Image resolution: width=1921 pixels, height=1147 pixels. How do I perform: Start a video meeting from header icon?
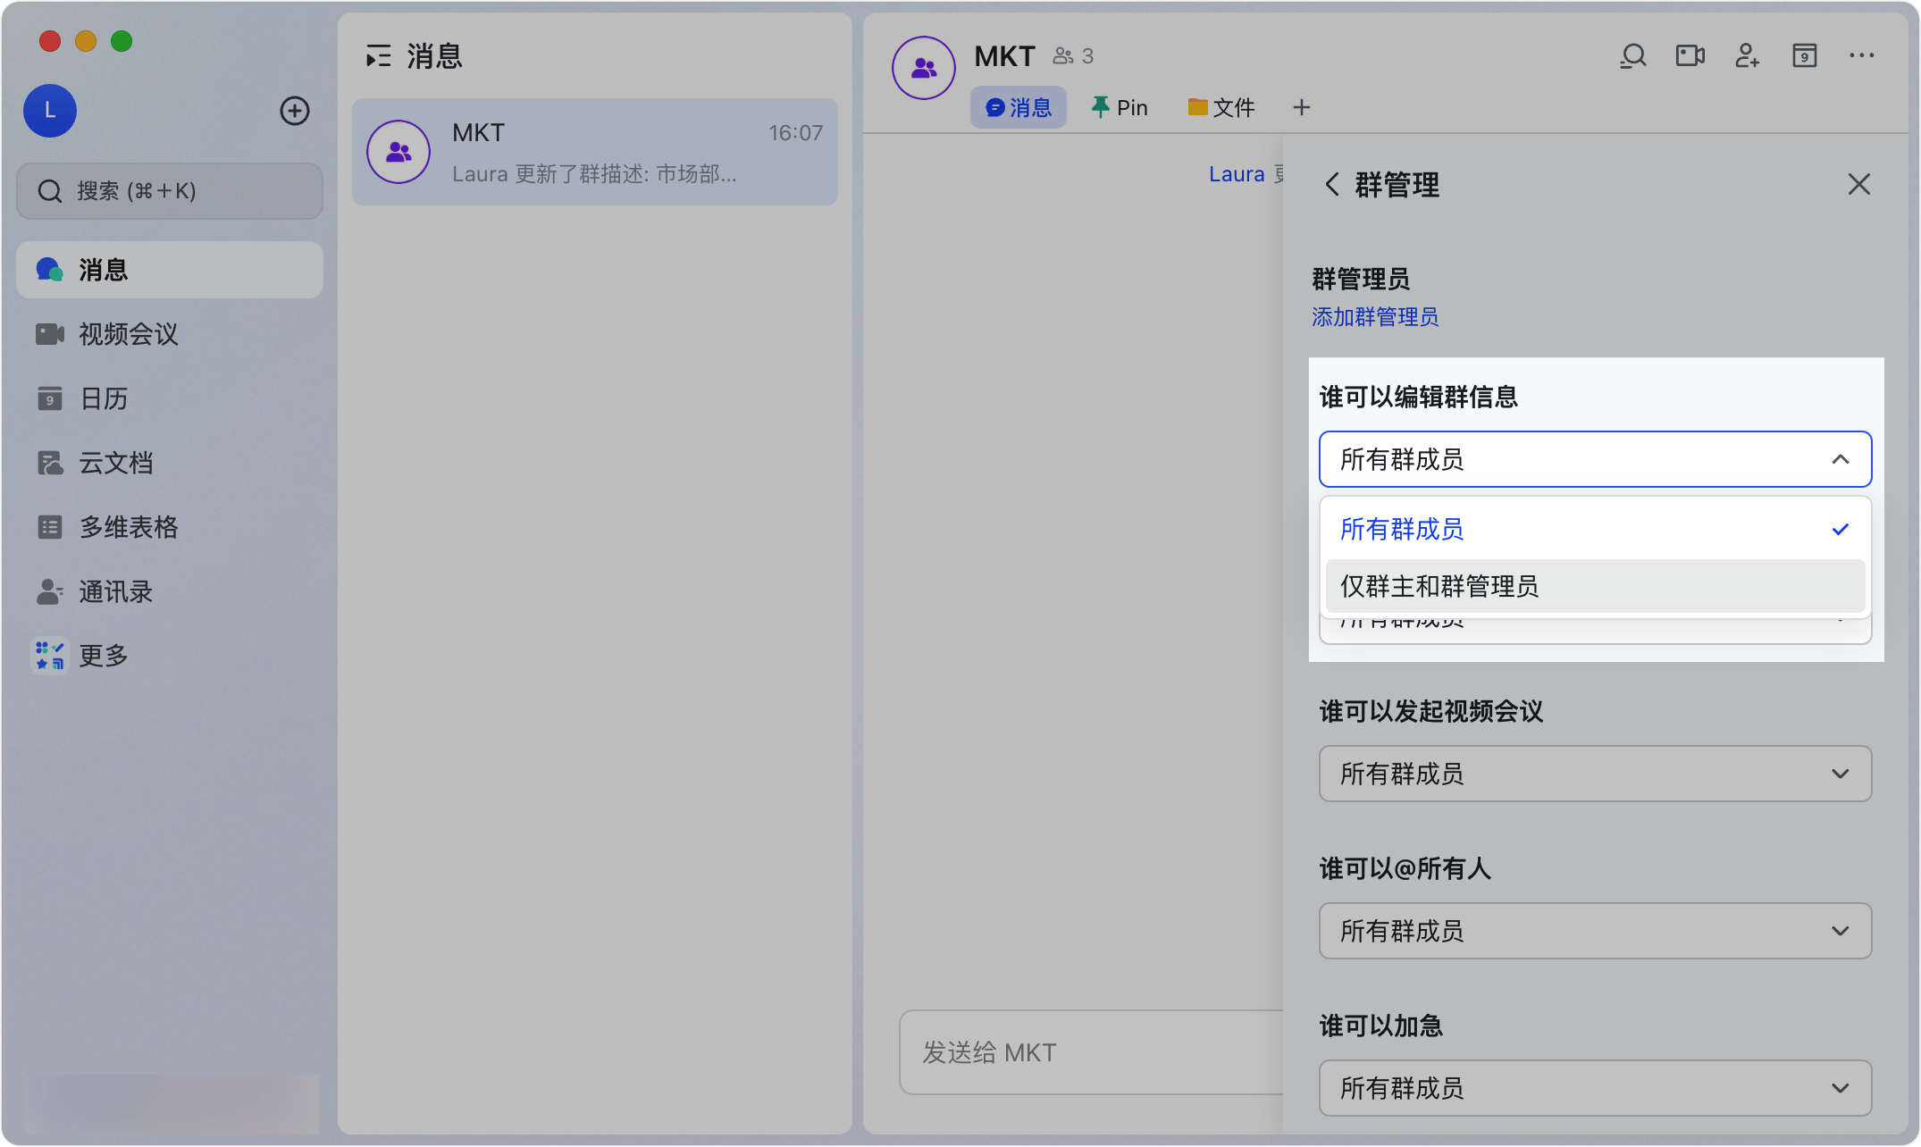tap(1690, 56)
